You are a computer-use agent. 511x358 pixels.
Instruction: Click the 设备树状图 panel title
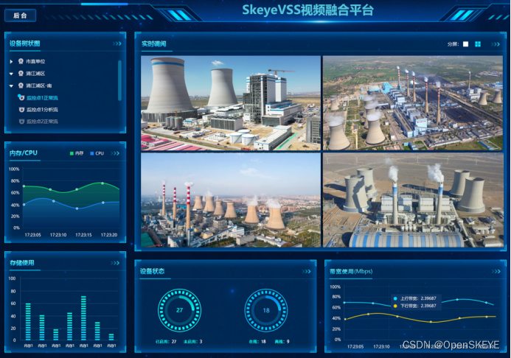(25, 43)
